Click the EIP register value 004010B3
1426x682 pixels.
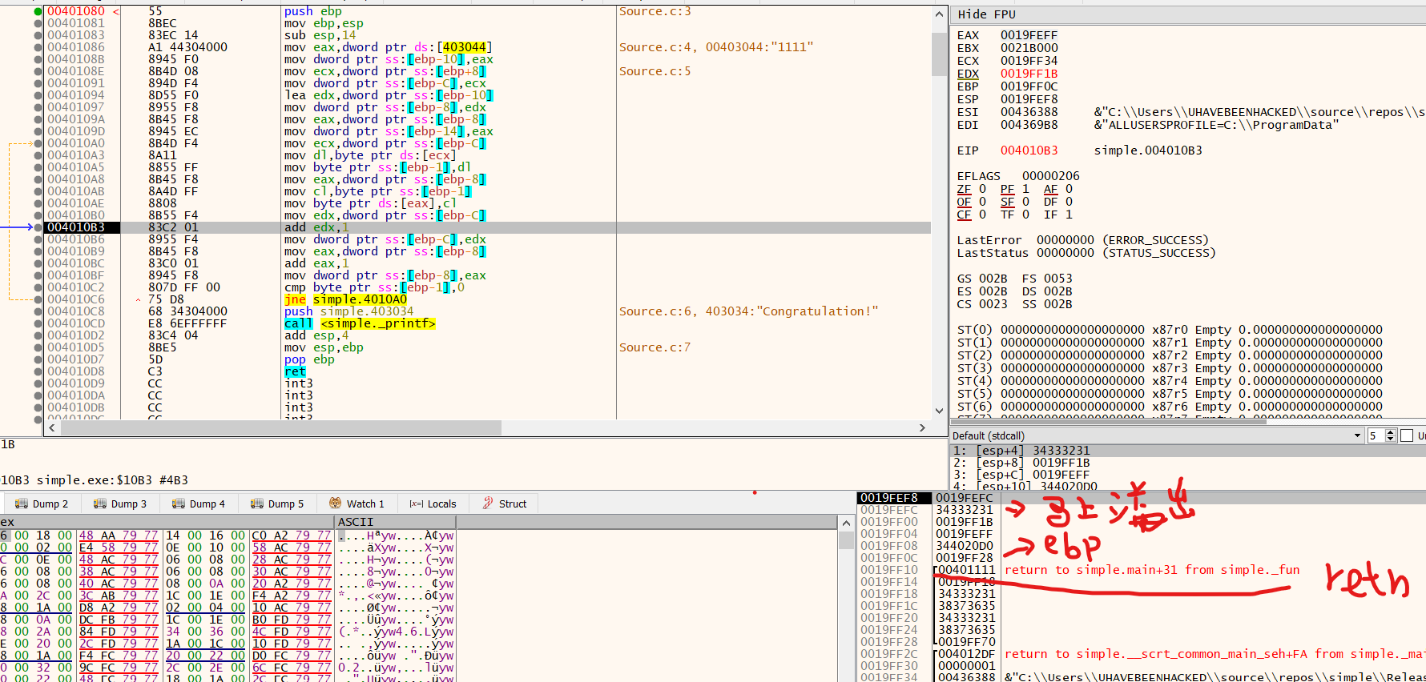pyautogui.click(x=1029, y=150)
